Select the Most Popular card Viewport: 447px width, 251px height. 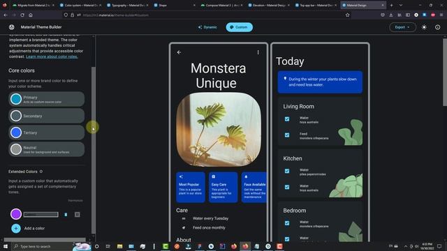tap(190, 187)
